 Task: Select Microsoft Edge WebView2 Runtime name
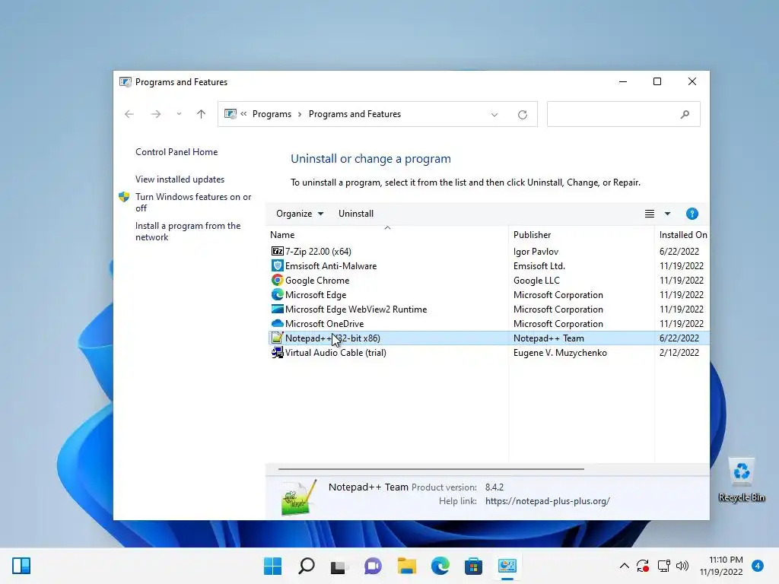click(356, 309)
